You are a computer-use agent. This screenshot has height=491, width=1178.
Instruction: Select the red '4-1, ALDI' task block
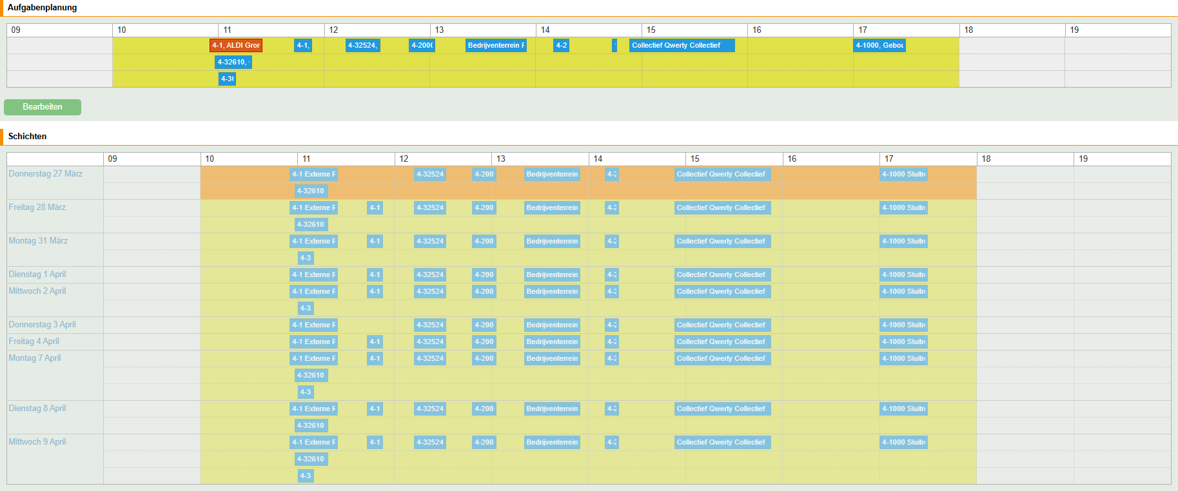pyautogui.click(x=236, y=46)
